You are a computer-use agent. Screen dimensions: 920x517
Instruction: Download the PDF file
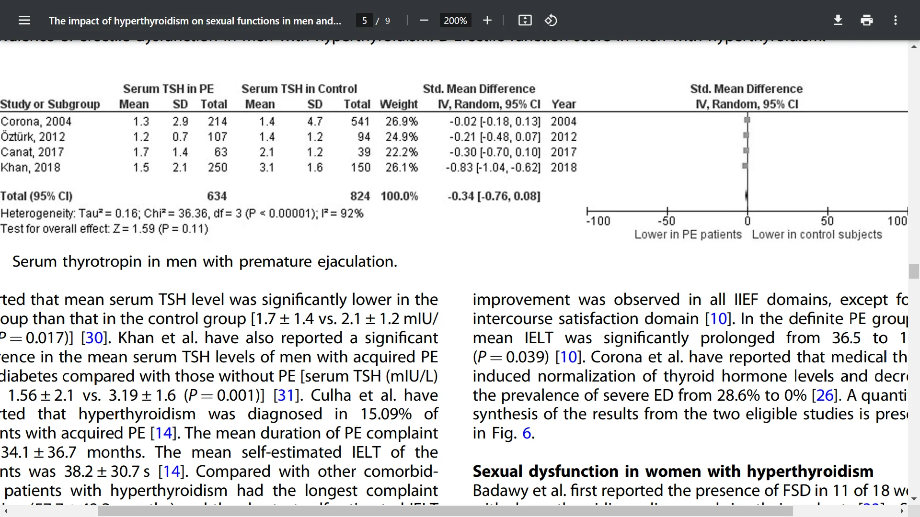pos(838,21)
